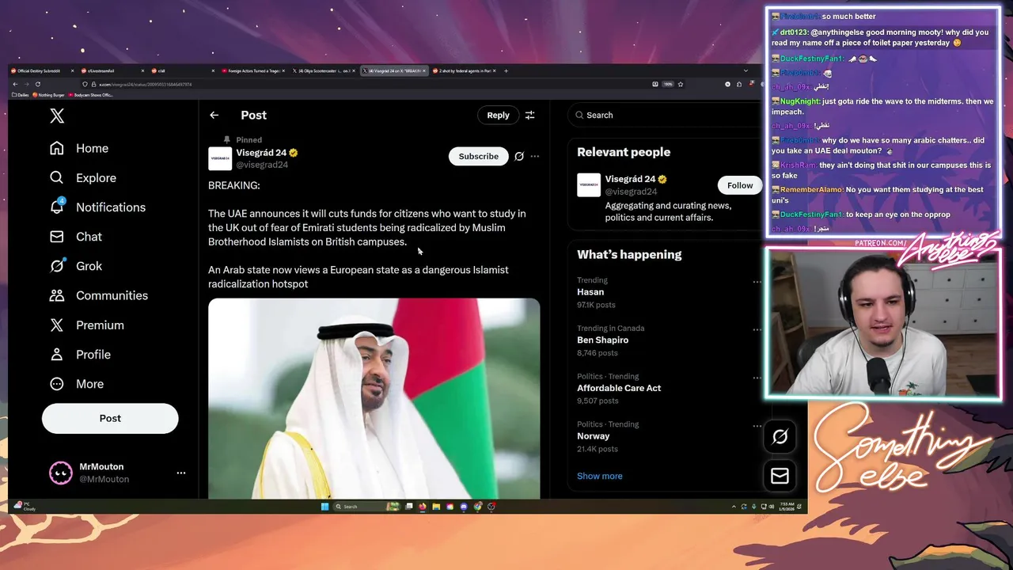Open options dots for Affordable Care Act trend

pyautogui.click(x=757, y=378)
